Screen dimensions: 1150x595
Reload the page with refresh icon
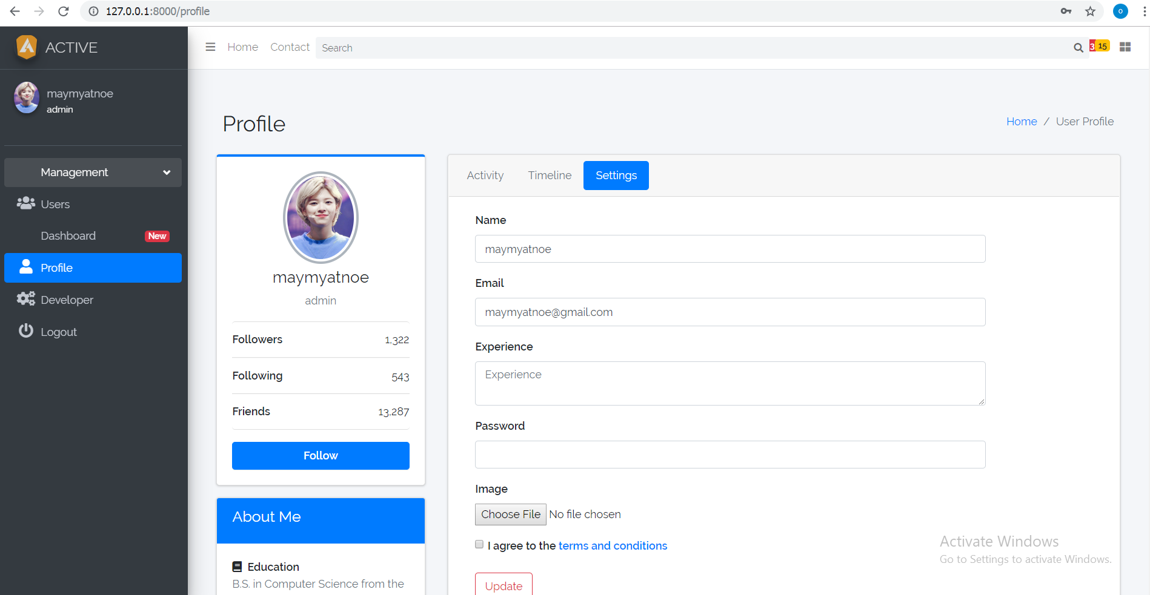pyautogui.click(x=63, y=11)
